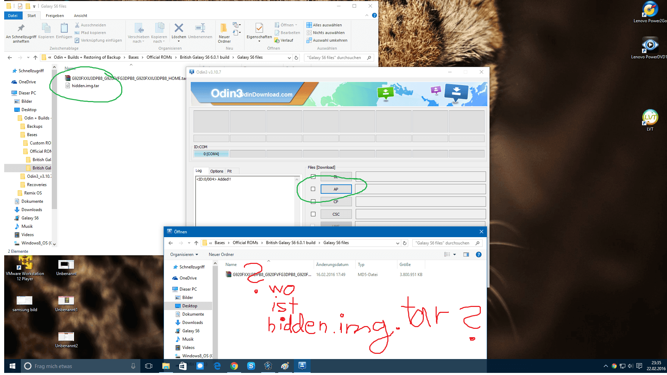Open Lenovo Power2Go desktop shortcut
667x375 pixels.
click(650, 12)
